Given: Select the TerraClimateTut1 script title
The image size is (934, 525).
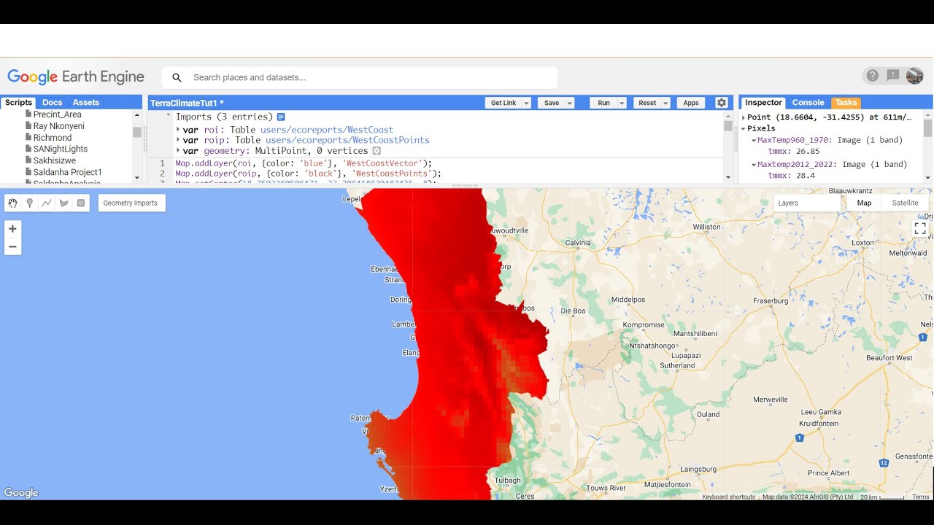Looking at the screenshot, I should 187,103.
